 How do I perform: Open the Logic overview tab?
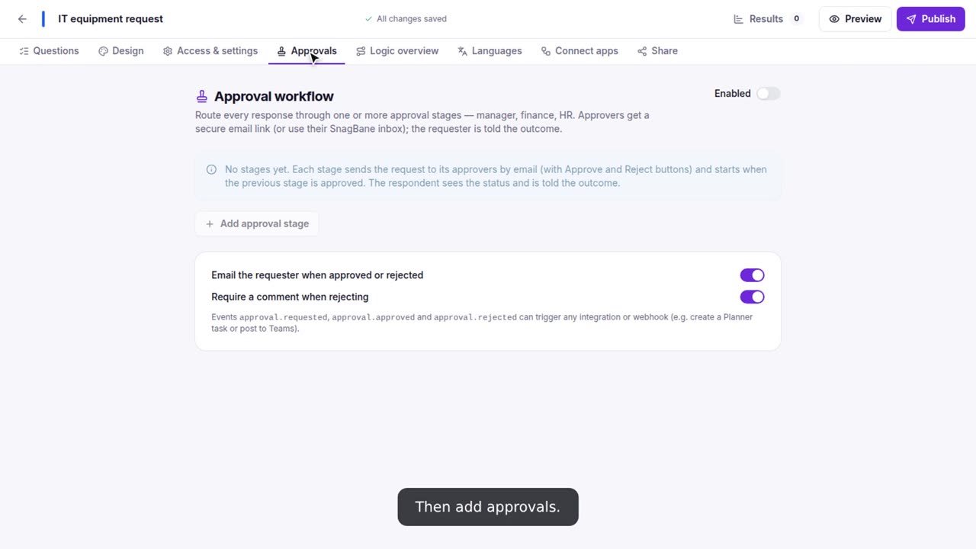pos(397,51)
